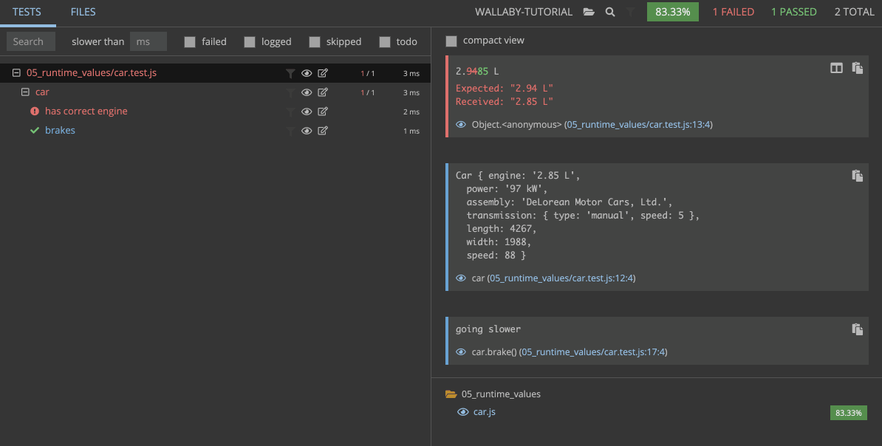
Task: Toggle eye icon for car suite
Action: point(307,92)
